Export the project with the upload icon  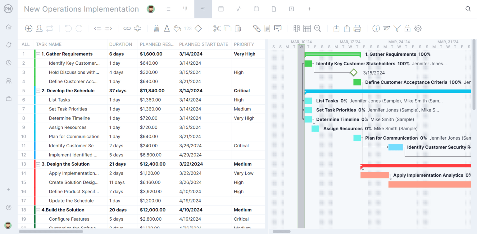coord(347,28)
